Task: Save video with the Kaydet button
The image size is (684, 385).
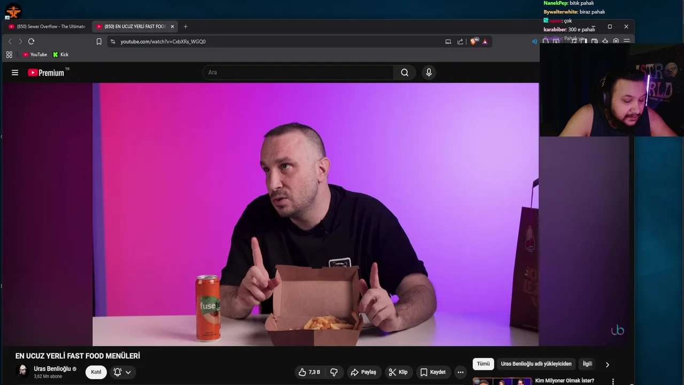Action: coord(433,372)
